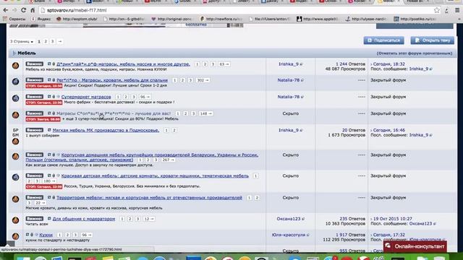Viewport: 463px width, 260px height.
Task: Open the Красивая детская мебель topic
Action: [155, 175]
